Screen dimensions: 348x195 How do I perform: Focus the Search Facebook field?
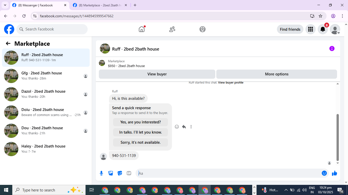tap(52, 29)
